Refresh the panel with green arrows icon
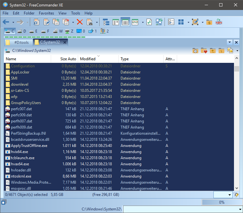243x213 pixels. [149, 22]
